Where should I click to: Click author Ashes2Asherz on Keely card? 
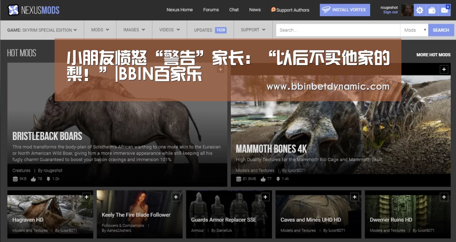(119, 231)
